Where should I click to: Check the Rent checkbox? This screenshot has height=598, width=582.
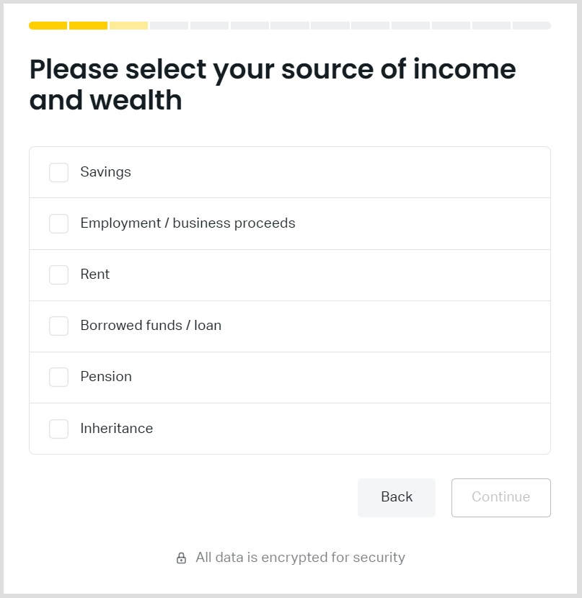tap(58, 275)
